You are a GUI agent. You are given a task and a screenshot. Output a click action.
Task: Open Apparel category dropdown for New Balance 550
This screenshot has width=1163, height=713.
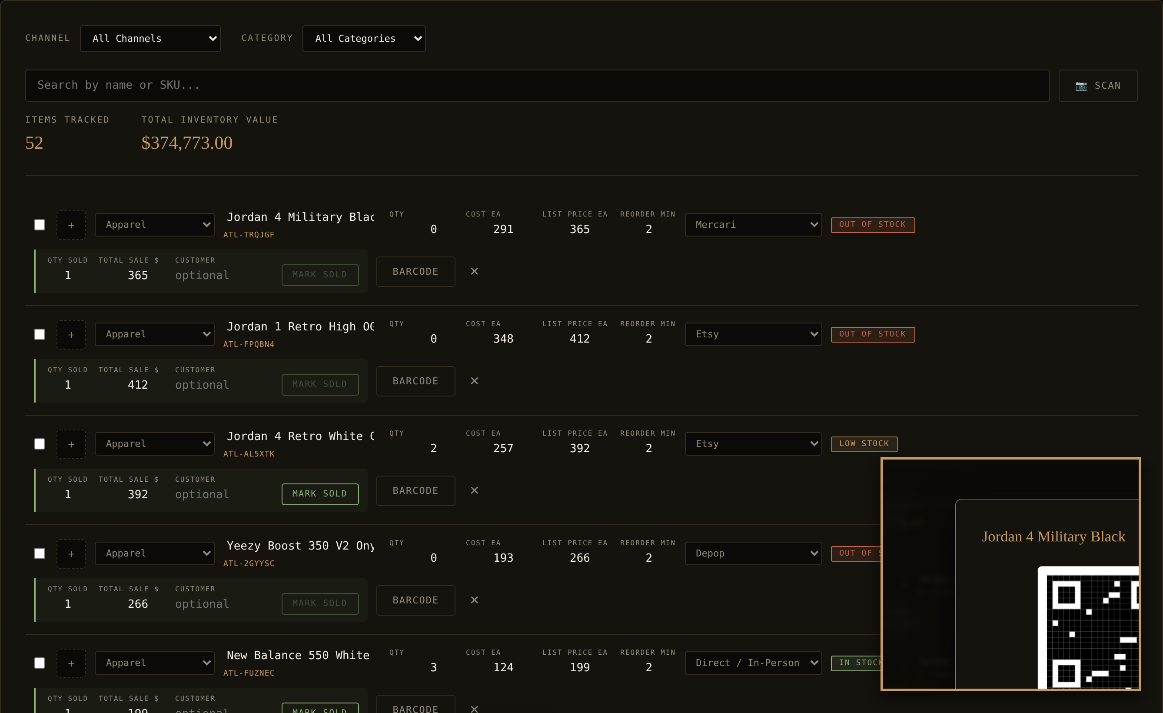tap(154, 663)
